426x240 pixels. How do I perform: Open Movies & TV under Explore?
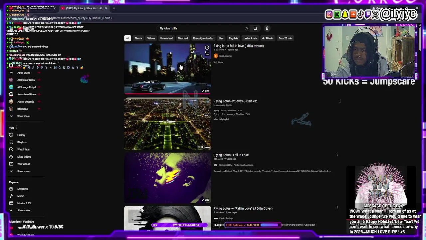tap(24, 203)
